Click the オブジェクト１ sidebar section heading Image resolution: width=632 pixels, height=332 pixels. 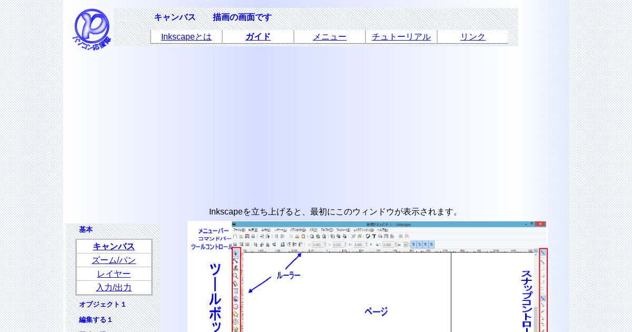(x=103, y=305)
